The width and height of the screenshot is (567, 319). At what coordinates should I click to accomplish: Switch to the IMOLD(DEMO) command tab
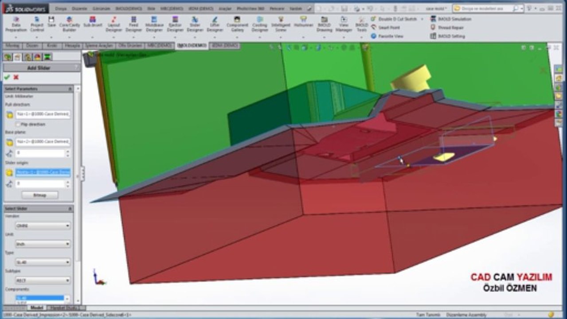[192, 46]
